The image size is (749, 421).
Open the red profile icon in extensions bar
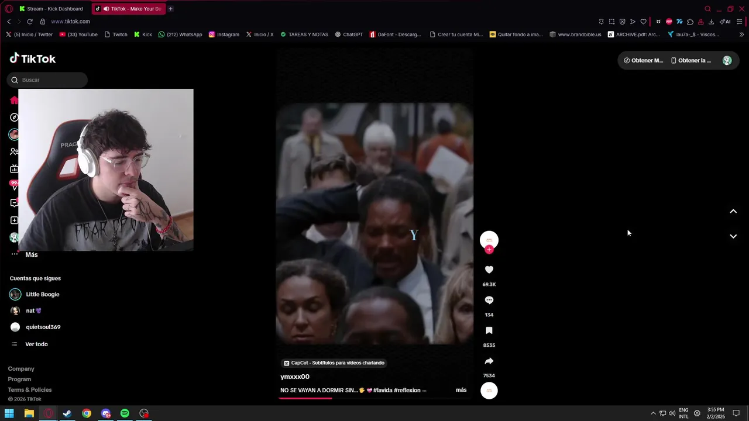pos(700,22)
